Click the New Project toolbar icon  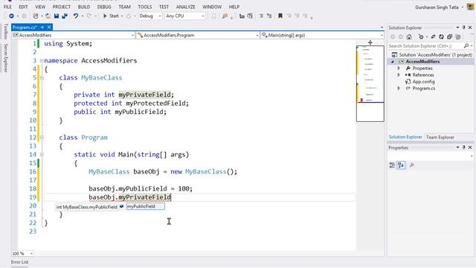[x=36, y=16]
